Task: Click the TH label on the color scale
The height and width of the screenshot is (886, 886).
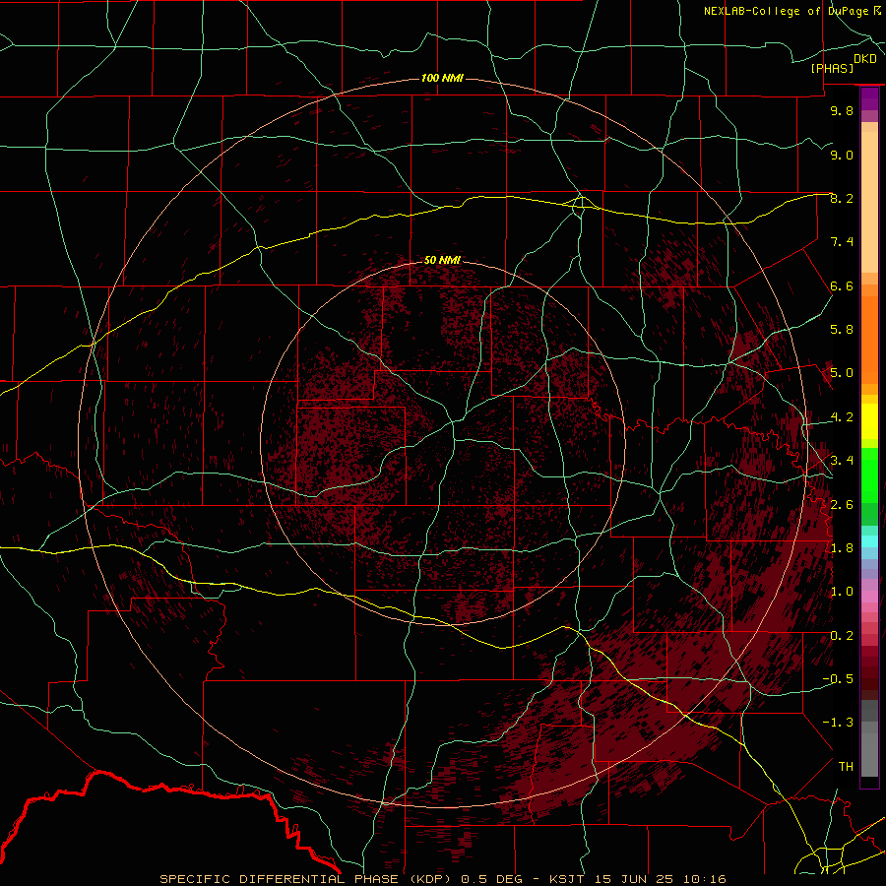Action: tap(846, 767)
